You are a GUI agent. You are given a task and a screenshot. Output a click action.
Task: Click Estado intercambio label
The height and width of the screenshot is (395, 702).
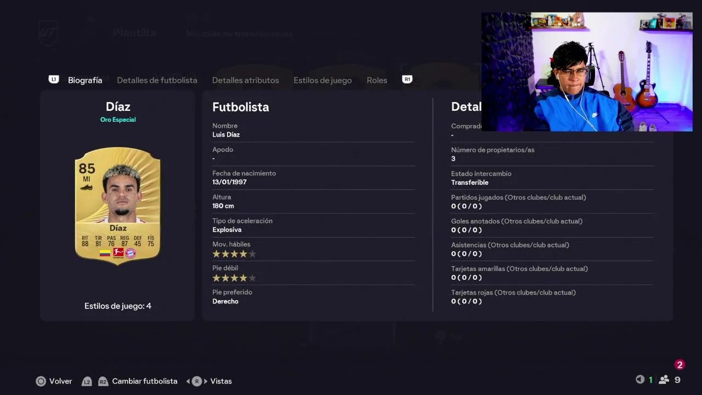pos(481,174)
